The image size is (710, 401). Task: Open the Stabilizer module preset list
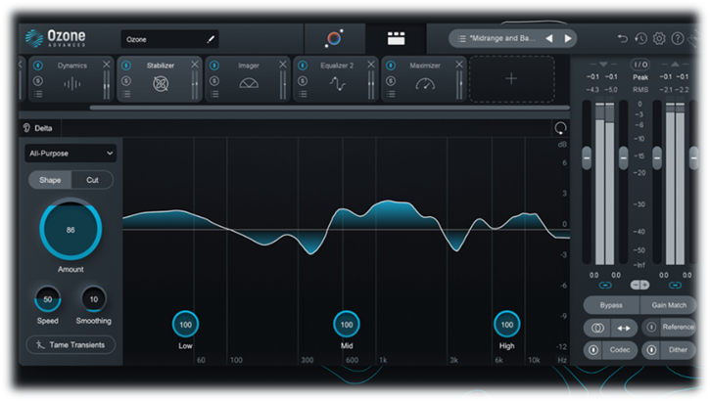coord(126,94)
